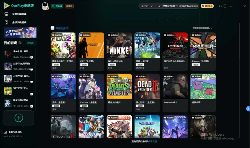Open 下载/导入列队 download queue

13,132
